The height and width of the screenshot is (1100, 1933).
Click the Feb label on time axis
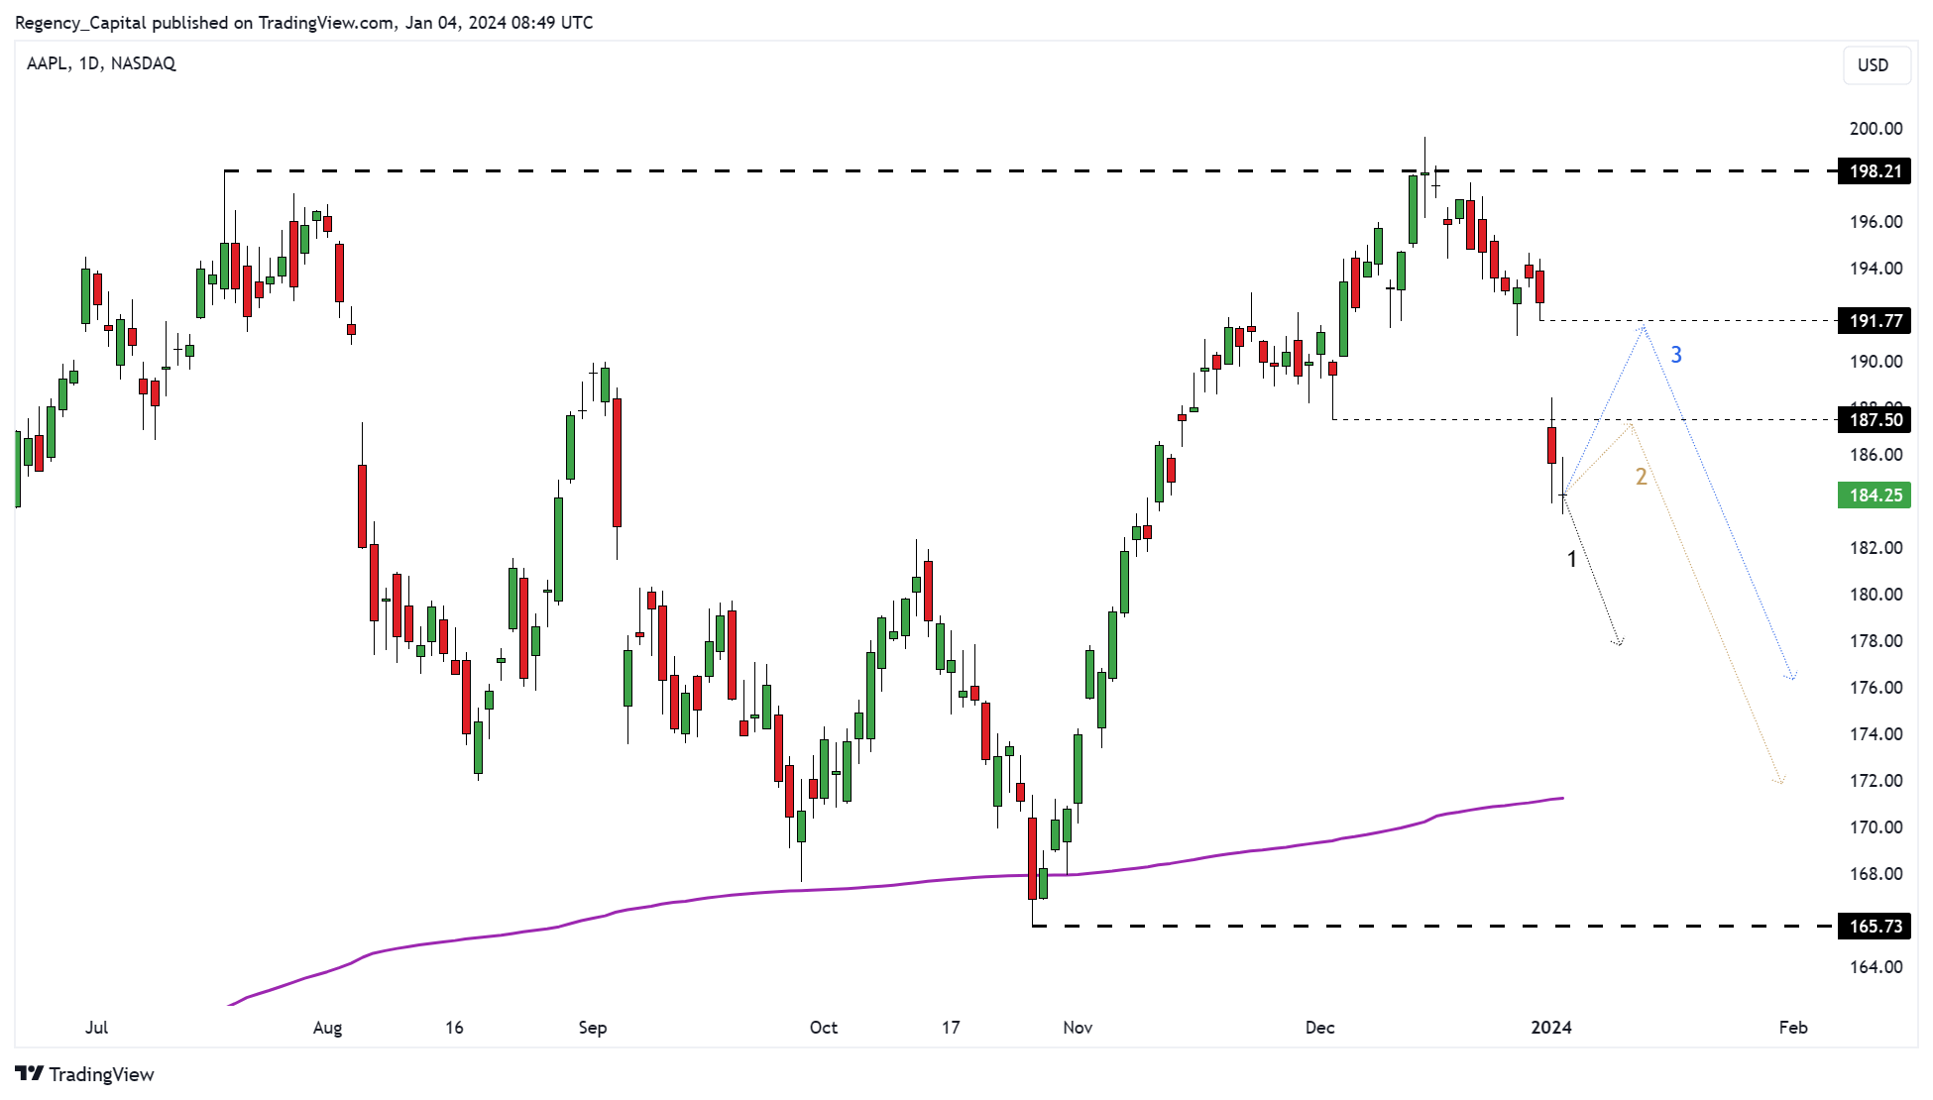(x=1793, y=1028)
